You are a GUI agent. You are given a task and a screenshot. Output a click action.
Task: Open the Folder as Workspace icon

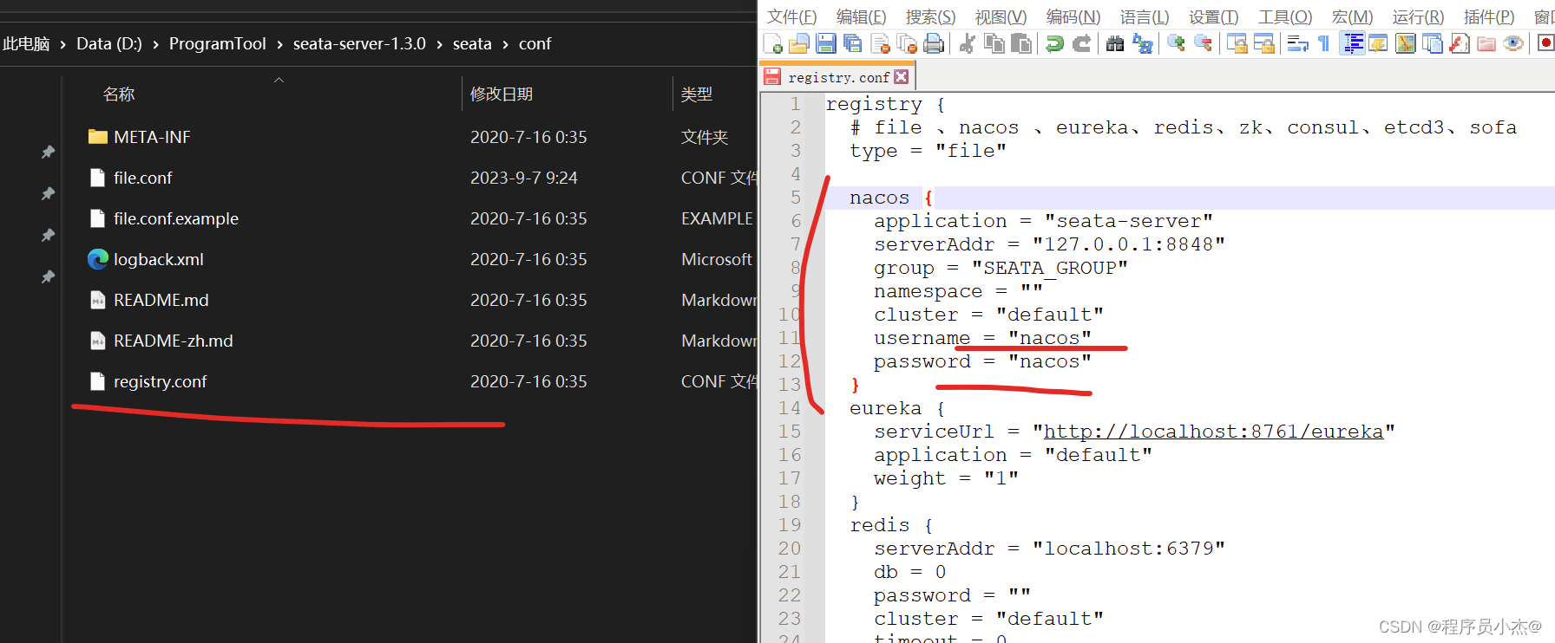(x=1486, y=43)
